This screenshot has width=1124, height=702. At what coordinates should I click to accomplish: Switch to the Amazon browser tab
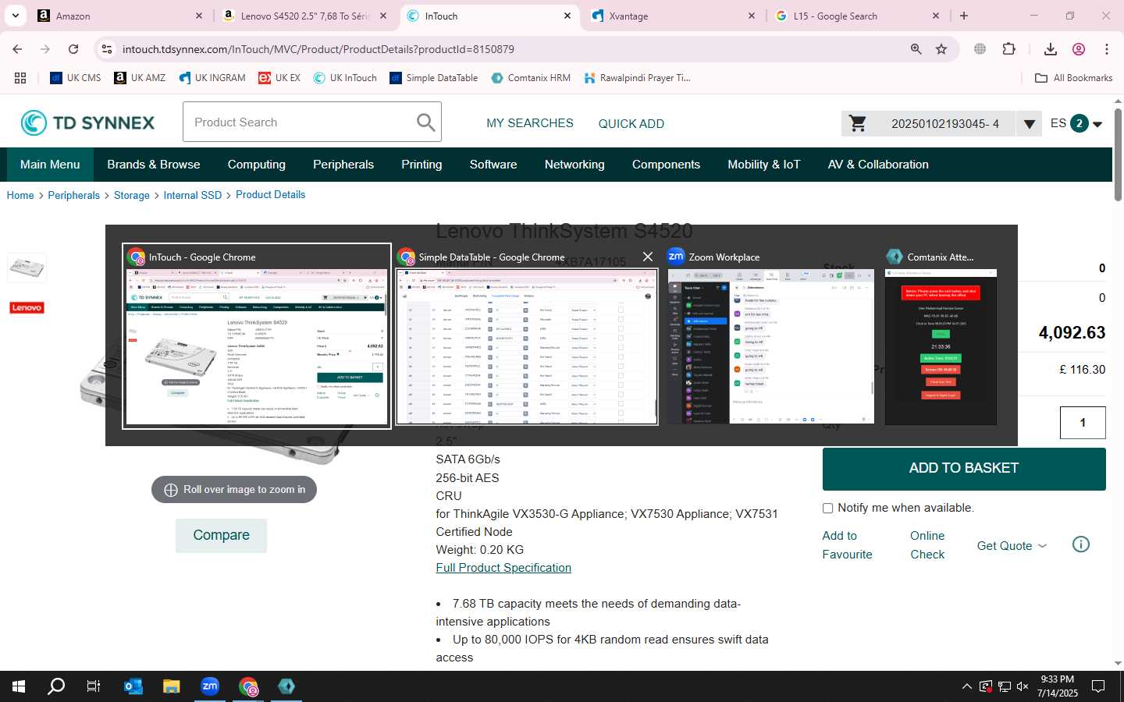point(121,16)
